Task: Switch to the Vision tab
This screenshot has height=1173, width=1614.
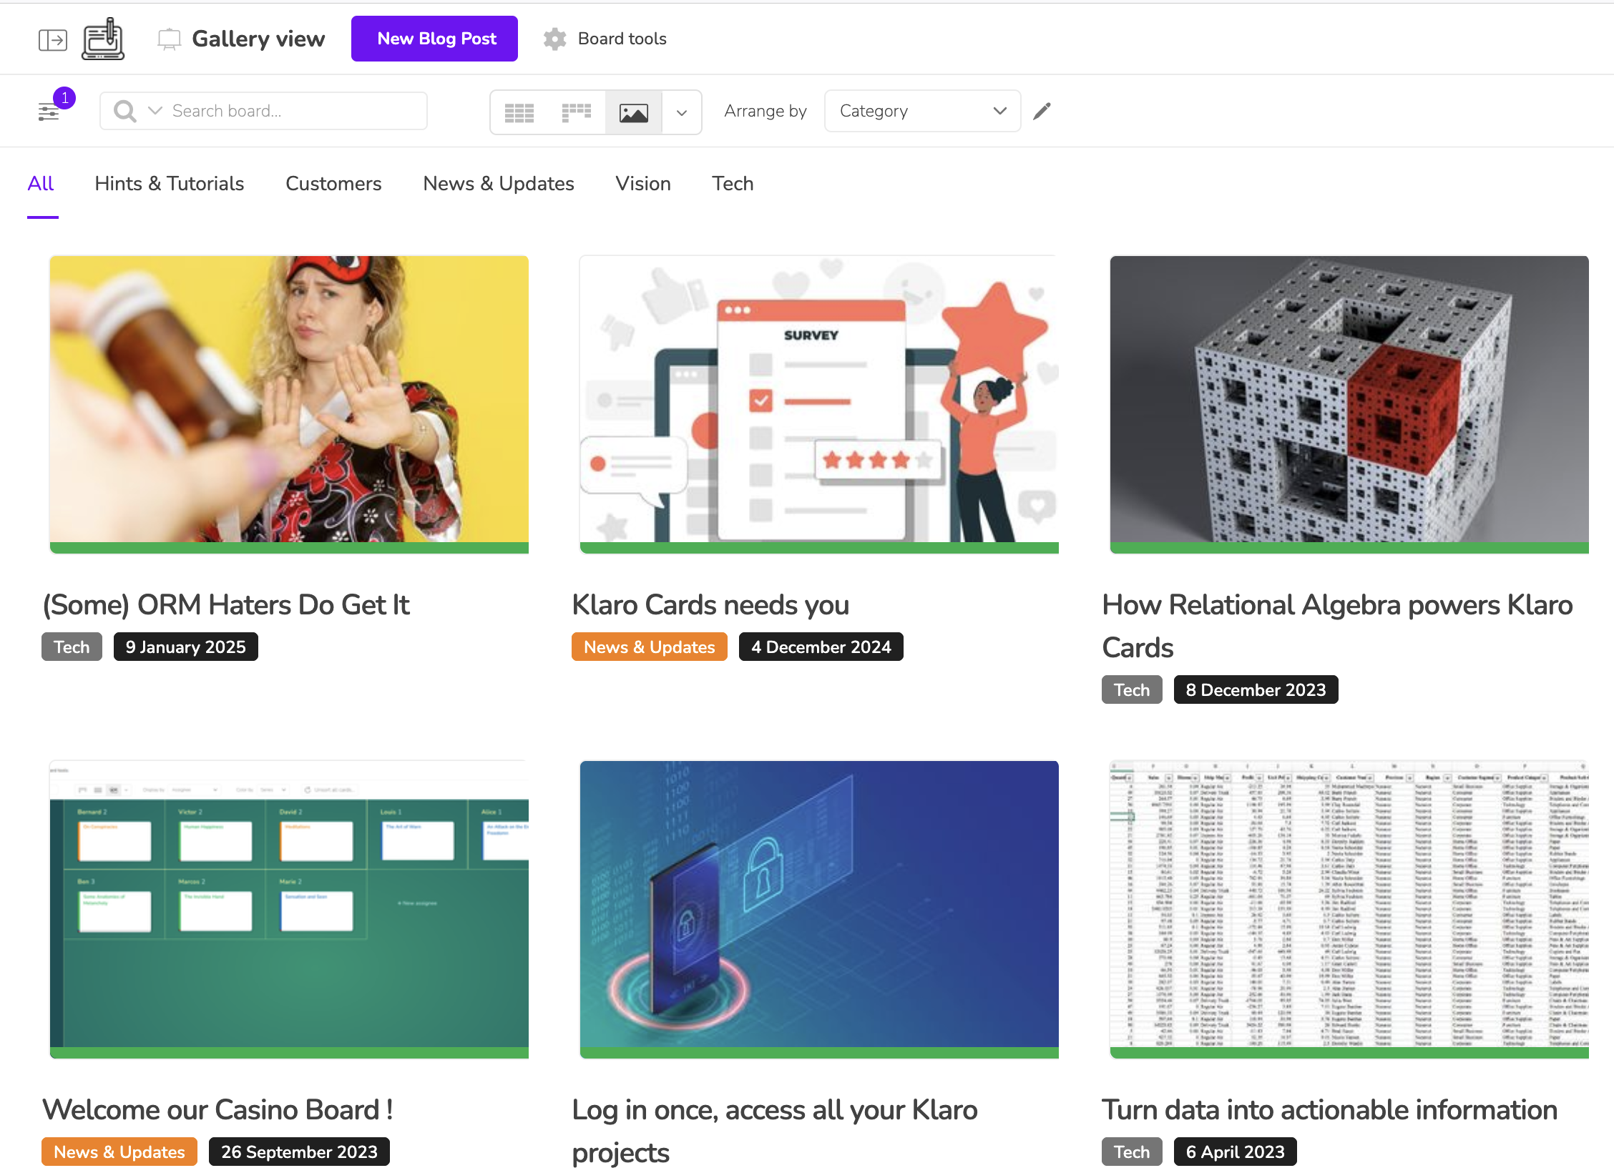Action: [643, 184]
